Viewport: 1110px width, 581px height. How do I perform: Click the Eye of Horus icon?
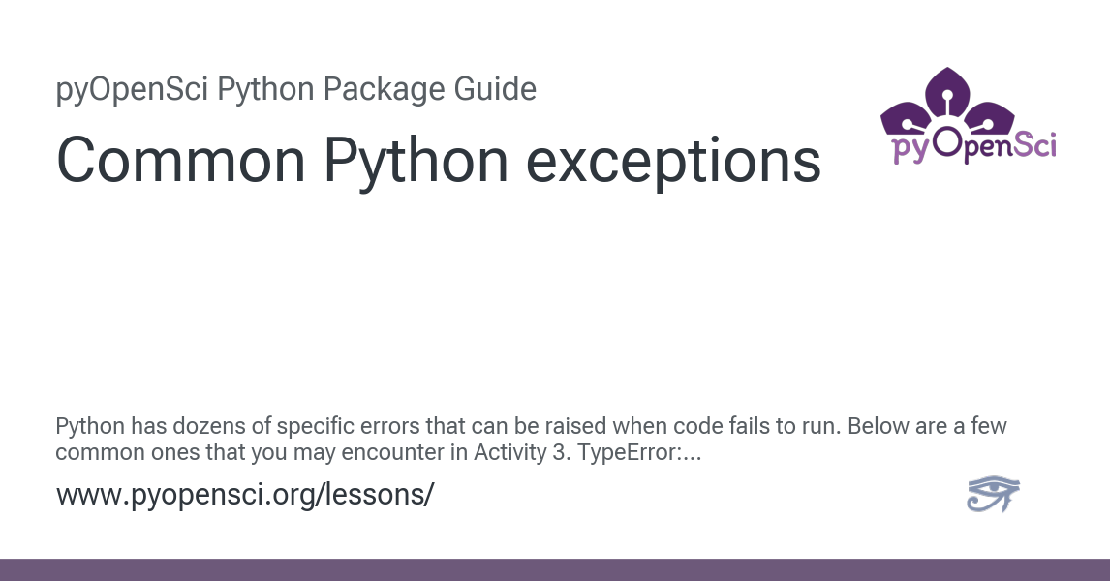coord(993,494)
